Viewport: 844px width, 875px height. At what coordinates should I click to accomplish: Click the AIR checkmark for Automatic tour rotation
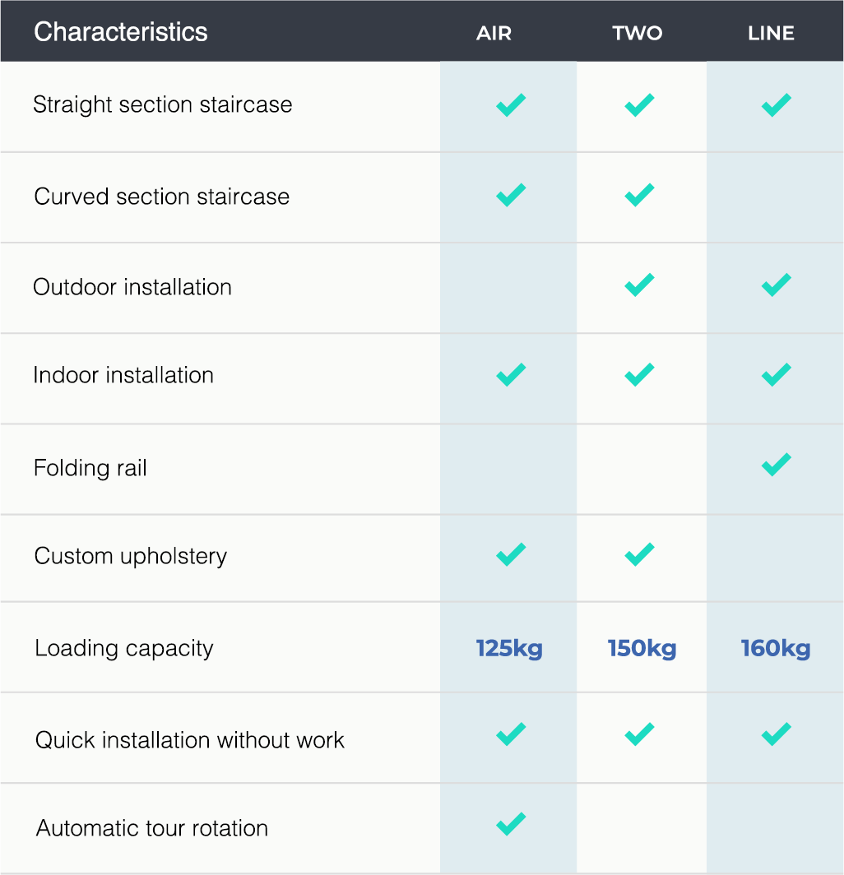[511, 824]
